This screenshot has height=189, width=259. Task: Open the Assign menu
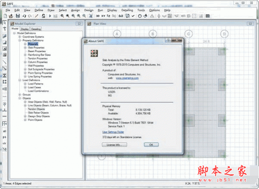76,10
